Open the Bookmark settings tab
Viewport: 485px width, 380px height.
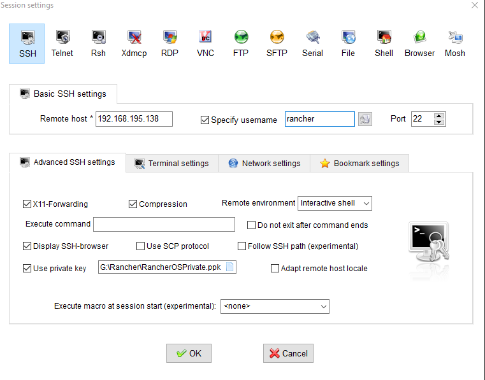coord(359,164)
